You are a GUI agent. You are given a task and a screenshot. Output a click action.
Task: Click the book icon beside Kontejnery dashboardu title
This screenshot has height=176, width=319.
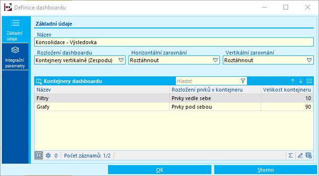point(39,81)
